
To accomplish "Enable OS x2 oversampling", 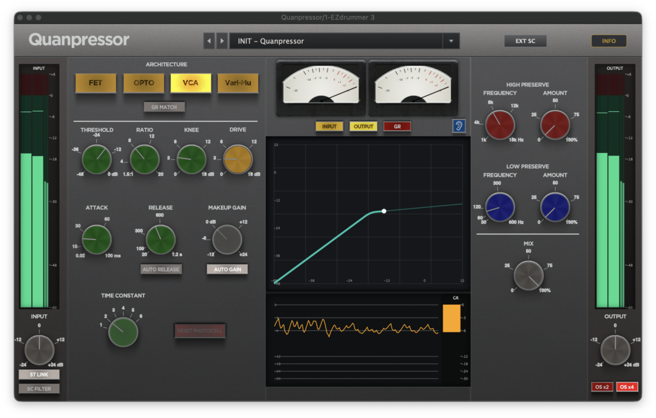I will click(x=602, y=387).
